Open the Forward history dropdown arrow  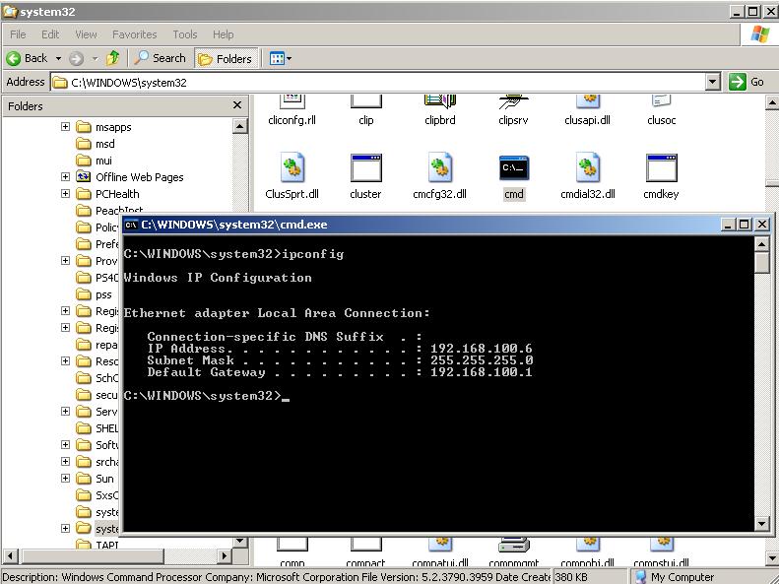95,59
